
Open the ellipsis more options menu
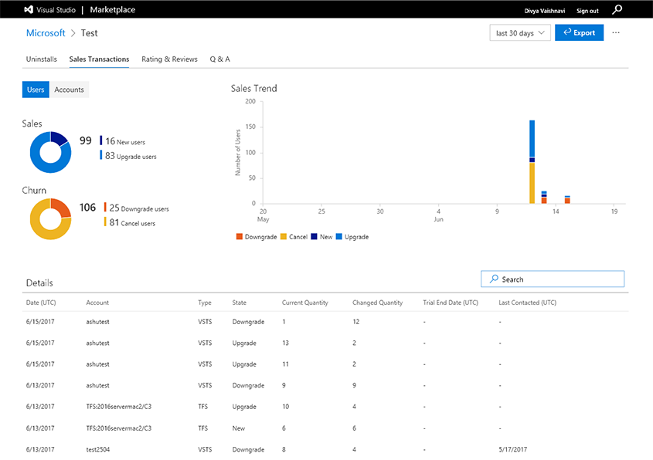[x=616, y=32]
